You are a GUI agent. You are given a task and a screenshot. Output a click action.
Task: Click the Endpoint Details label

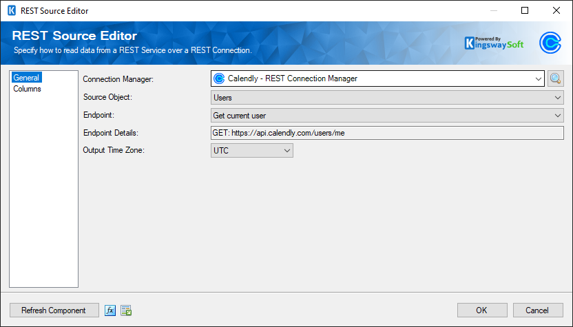click(x=111, y=133)
